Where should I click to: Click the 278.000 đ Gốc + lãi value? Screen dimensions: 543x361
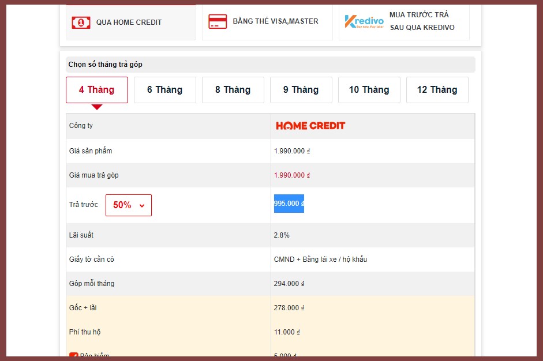(289, 308)
